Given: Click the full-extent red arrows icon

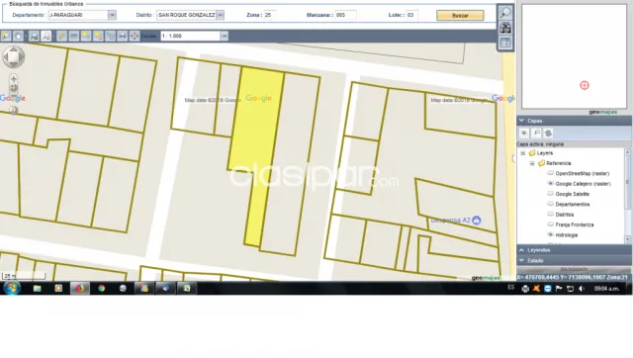Looking at the screenshot, I should click(x=135, y=36).
